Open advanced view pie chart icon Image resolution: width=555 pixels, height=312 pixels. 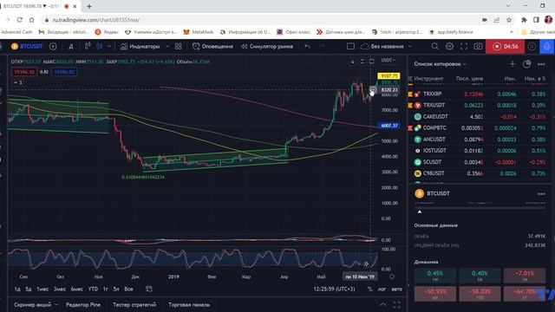pos(526,64)
